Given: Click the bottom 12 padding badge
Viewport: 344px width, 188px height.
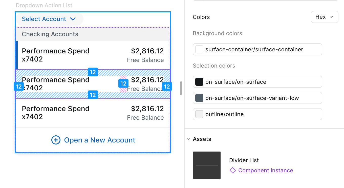Looking at the screenshot, I should tap(93, 95).
